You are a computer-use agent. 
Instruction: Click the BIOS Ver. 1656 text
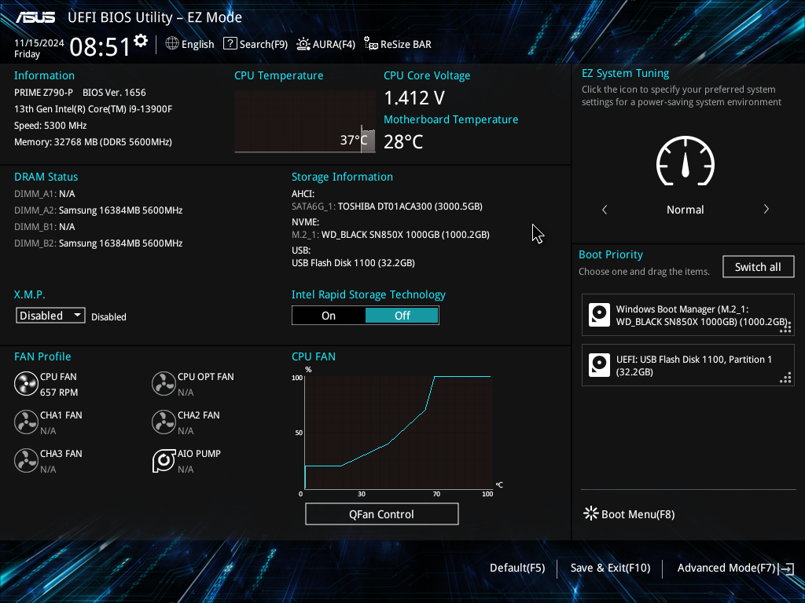114,93
